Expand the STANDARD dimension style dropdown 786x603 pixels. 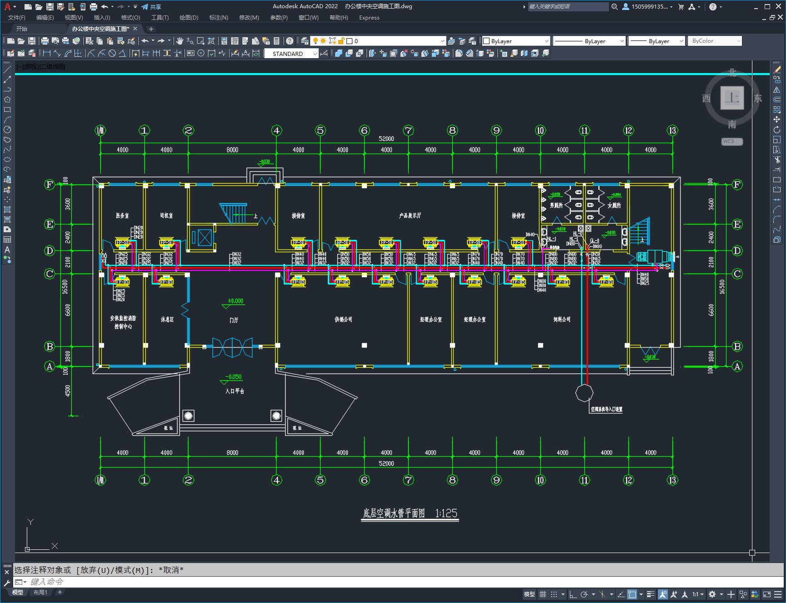tap(315, 54)
